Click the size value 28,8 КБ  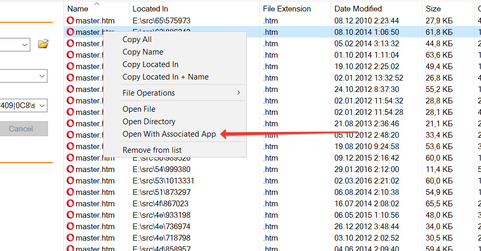(x=439, y=101)
